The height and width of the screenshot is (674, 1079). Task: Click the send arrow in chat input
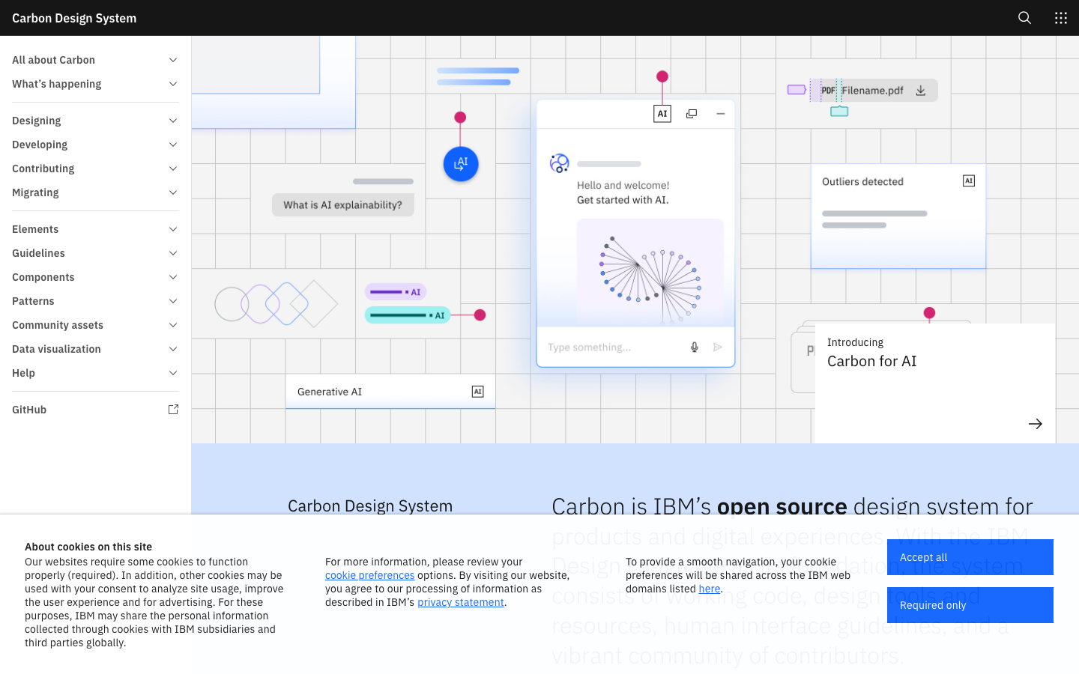click(718, 347)
